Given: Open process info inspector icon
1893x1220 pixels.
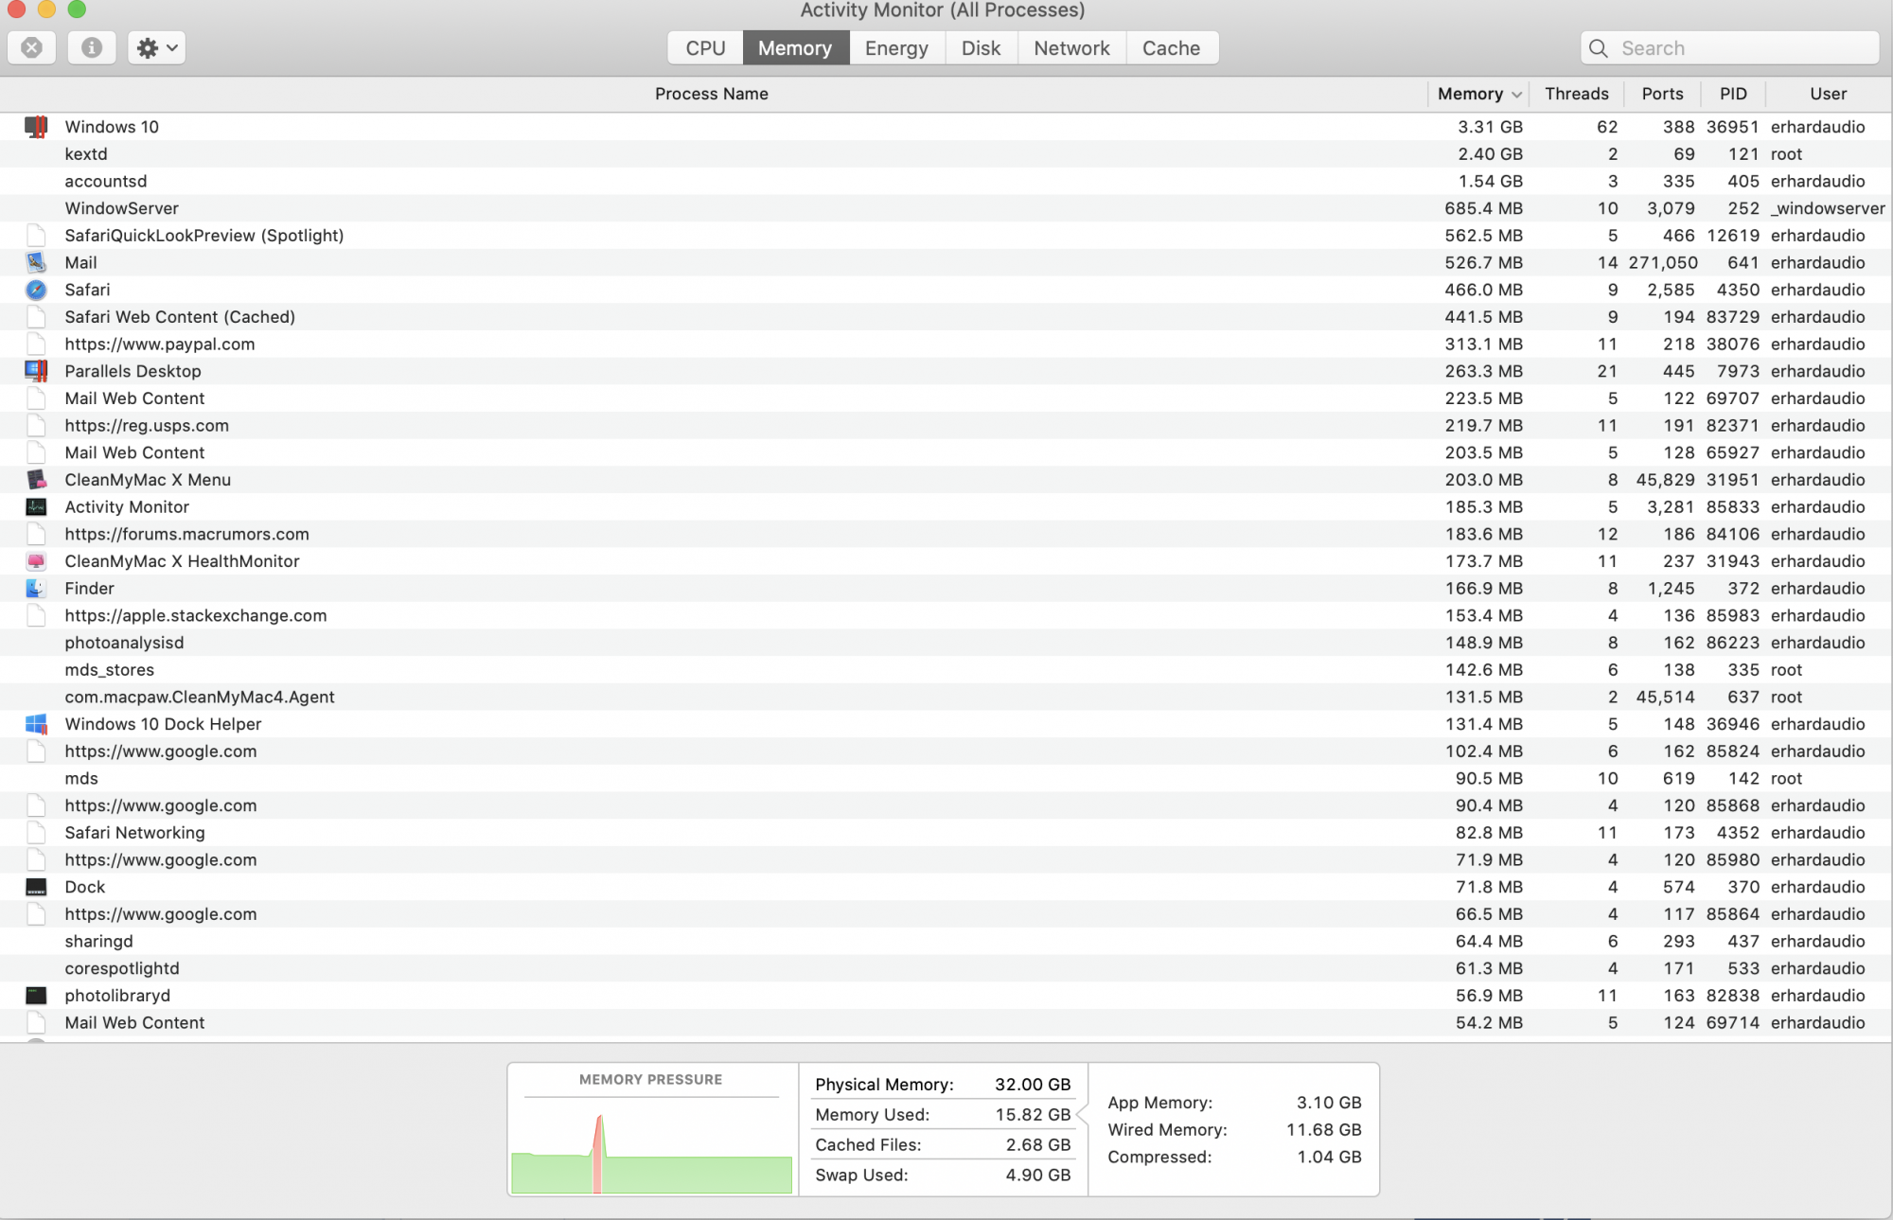Looking at the screenshot, I should click(92, 47).
